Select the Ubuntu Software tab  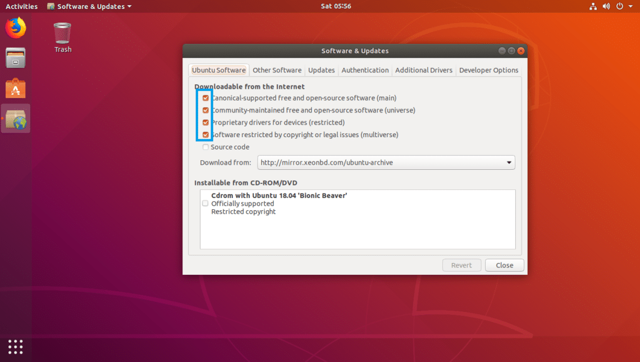click(x=219, y=70)
